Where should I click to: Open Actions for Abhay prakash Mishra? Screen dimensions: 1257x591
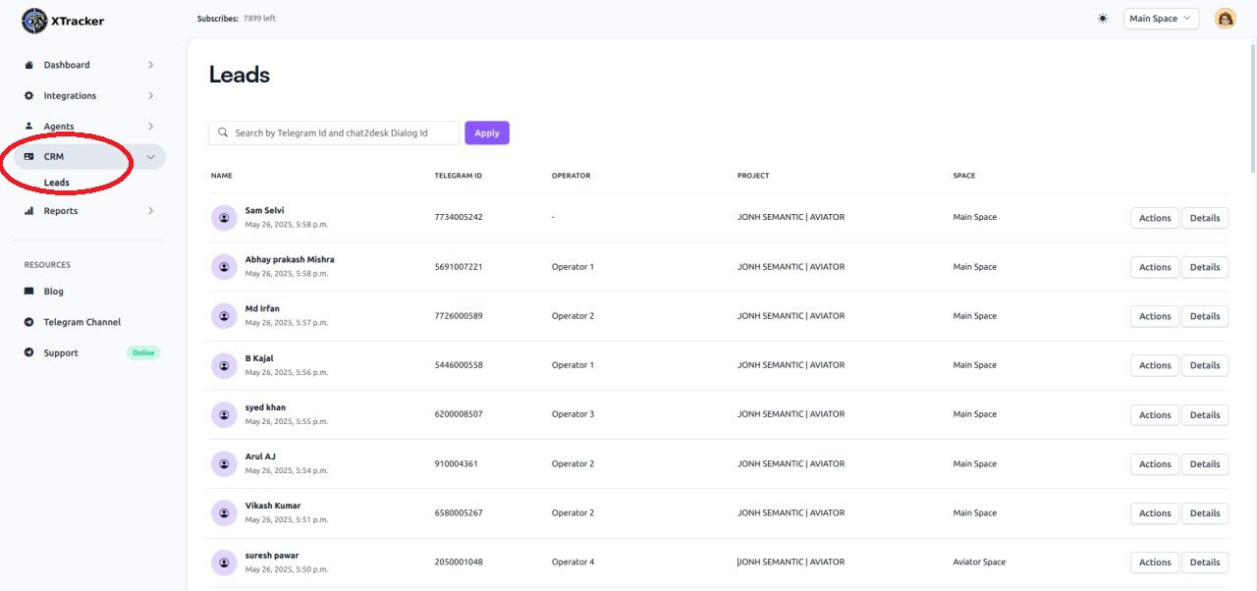pyautogui.click(x=1154, y=267)
